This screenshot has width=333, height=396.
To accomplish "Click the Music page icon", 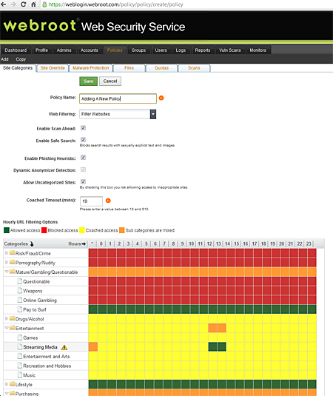I will [20, 375].
